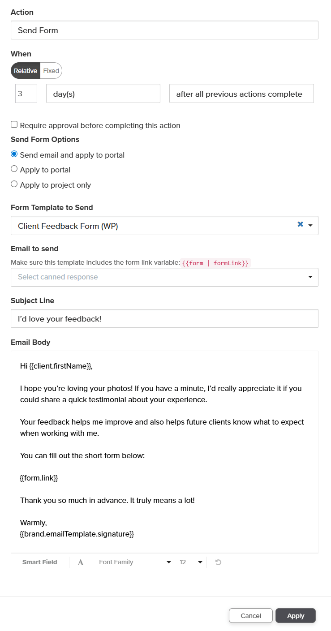Click the number of days input field
Viewport: 331px width, 631px height.
click(x=26, y=94)
